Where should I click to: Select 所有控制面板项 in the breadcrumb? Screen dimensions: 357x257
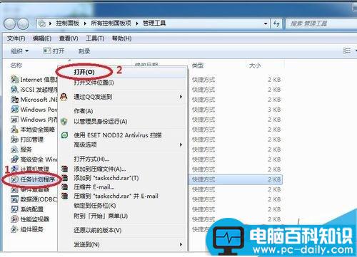111,23
